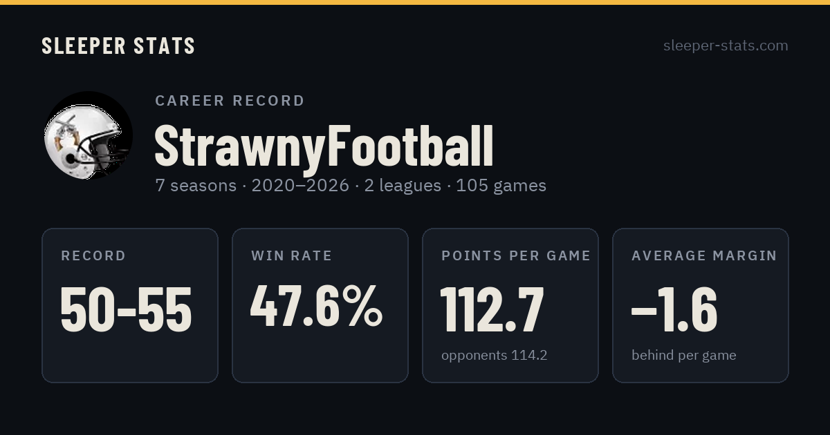Open the sleeper-stats.com link
The image size is (830, 435).
(726, 46)
